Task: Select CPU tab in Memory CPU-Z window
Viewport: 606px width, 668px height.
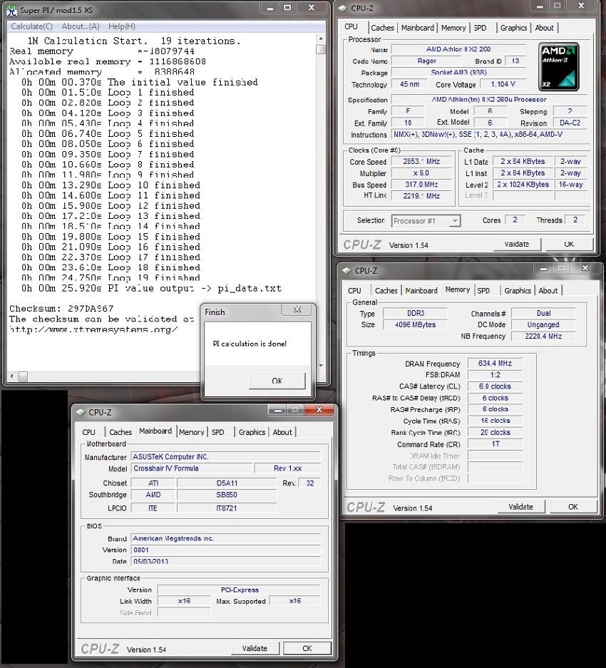Action: pos(354,291)
